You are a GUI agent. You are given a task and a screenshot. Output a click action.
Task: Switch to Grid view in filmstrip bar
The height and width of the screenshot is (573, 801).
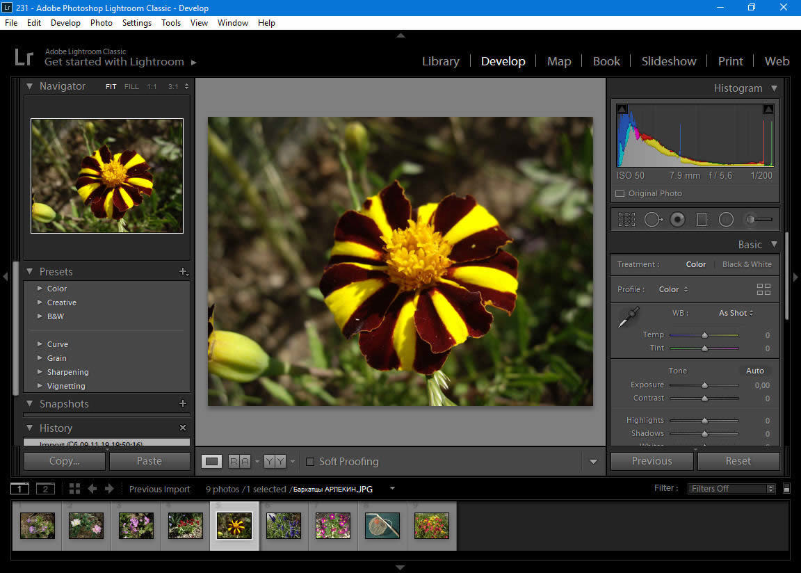(x=74, y=489)
